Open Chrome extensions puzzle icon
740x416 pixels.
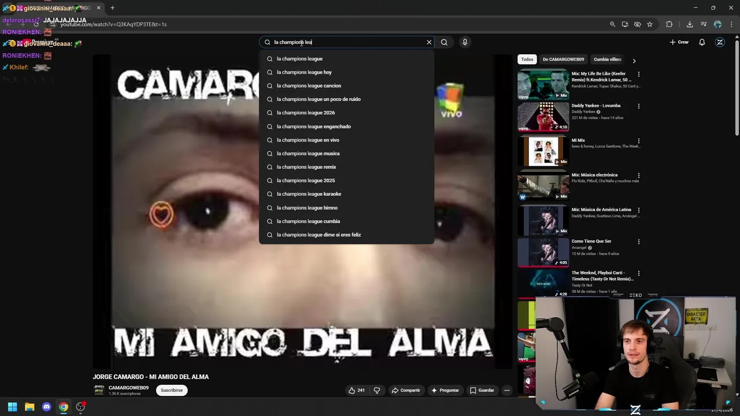click(x=669, y=24)
